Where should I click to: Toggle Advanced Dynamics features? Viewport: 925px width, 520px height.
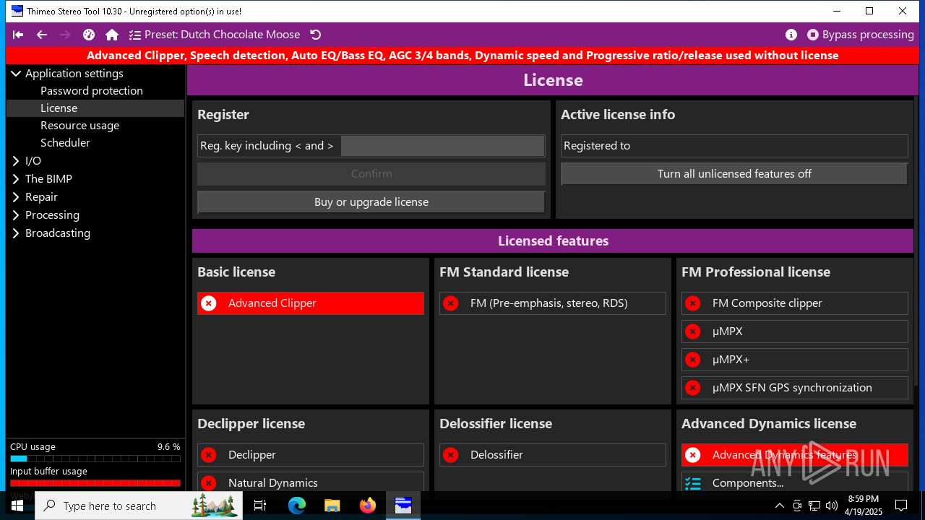[795, 455]
